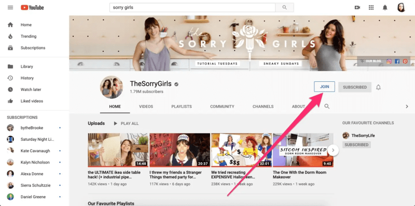Click the JOIN button
Screen dimensions: 415x206
(325, 86)
